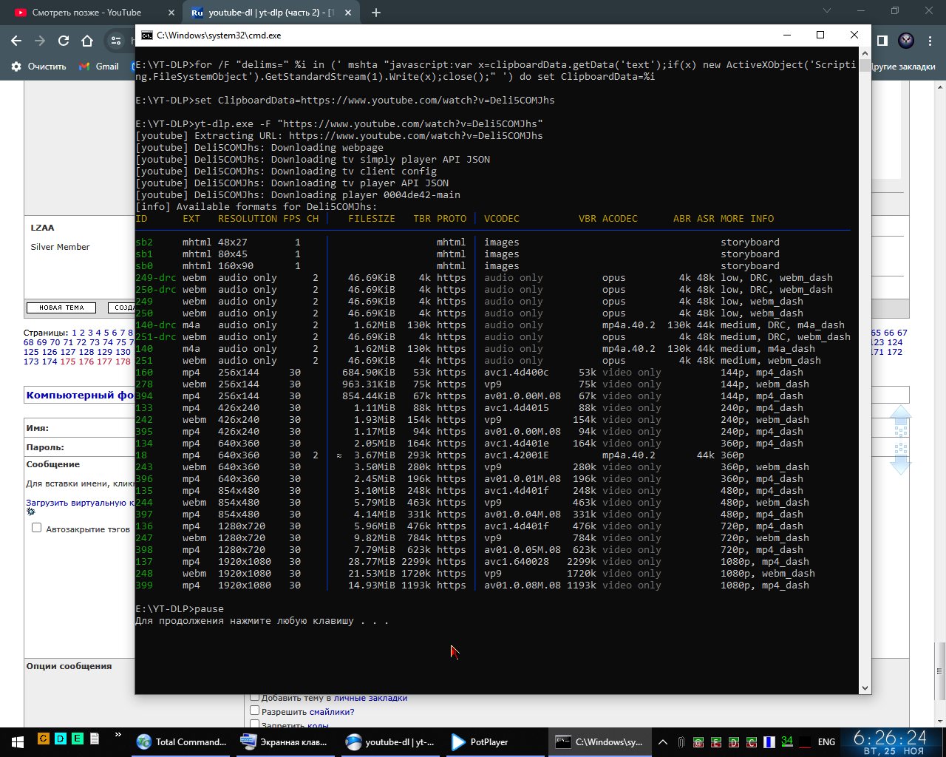Expand the taskbar quick launch overflow chevron
Screen dimensions: 946x757
[118, 736]
